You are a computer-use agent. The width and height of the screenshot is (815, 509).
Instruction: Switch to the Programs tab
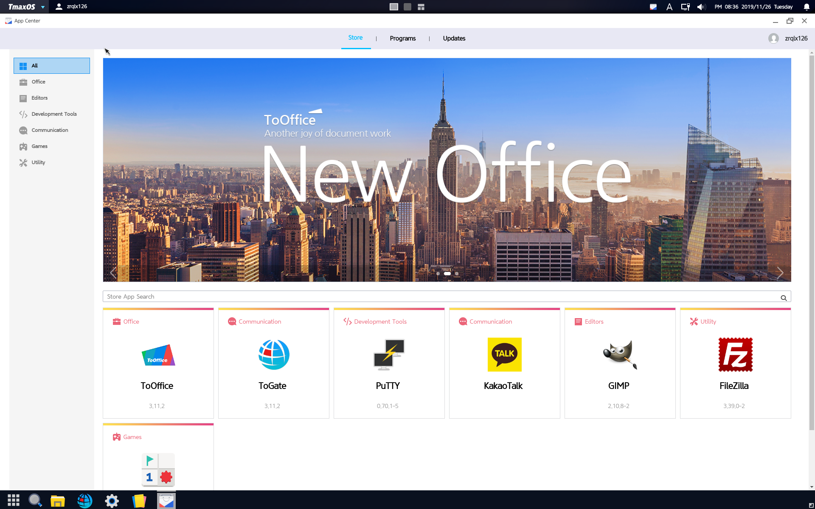pos(402,38)
